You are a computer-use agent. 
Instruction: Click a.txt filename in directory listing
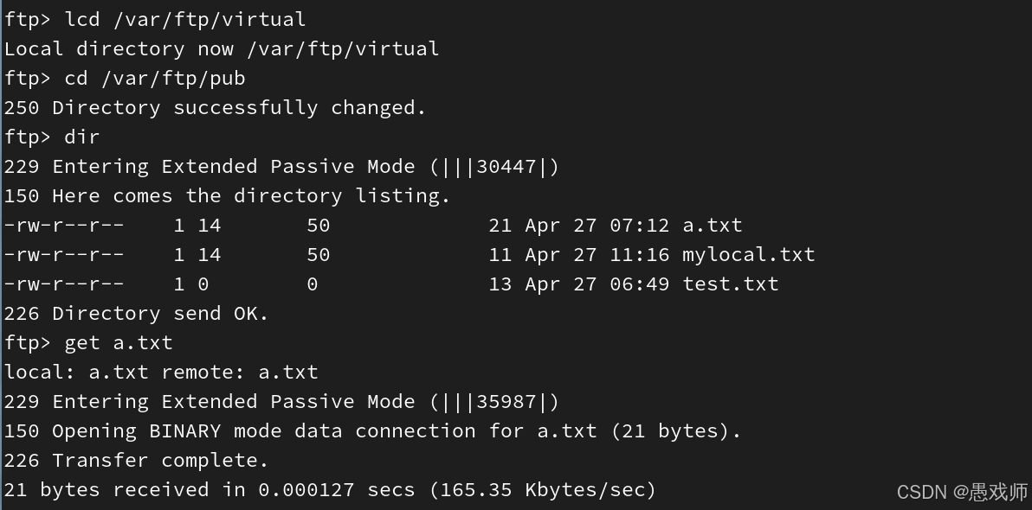pos(713,226)
